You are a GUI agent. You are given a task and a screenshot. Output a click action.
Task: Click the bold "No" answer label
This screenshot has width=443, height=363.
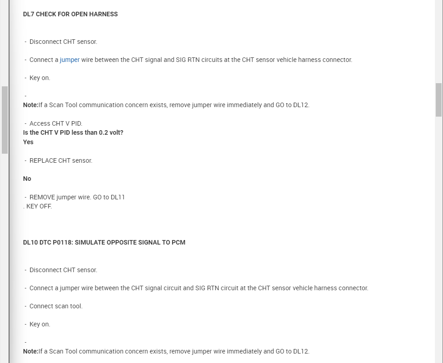(x=27, y=179)
